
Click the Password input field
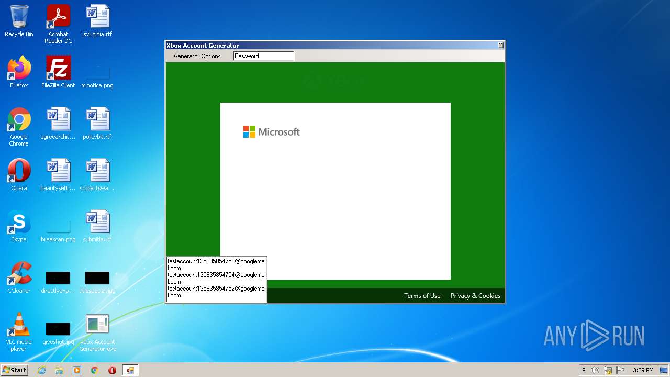pos(263,56)
